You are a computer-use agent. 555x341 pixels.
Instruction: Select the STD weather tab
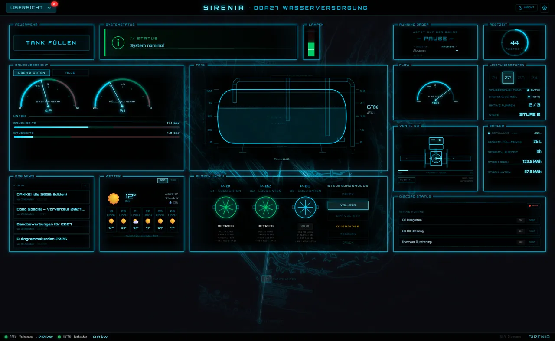(x=163, y=180)
